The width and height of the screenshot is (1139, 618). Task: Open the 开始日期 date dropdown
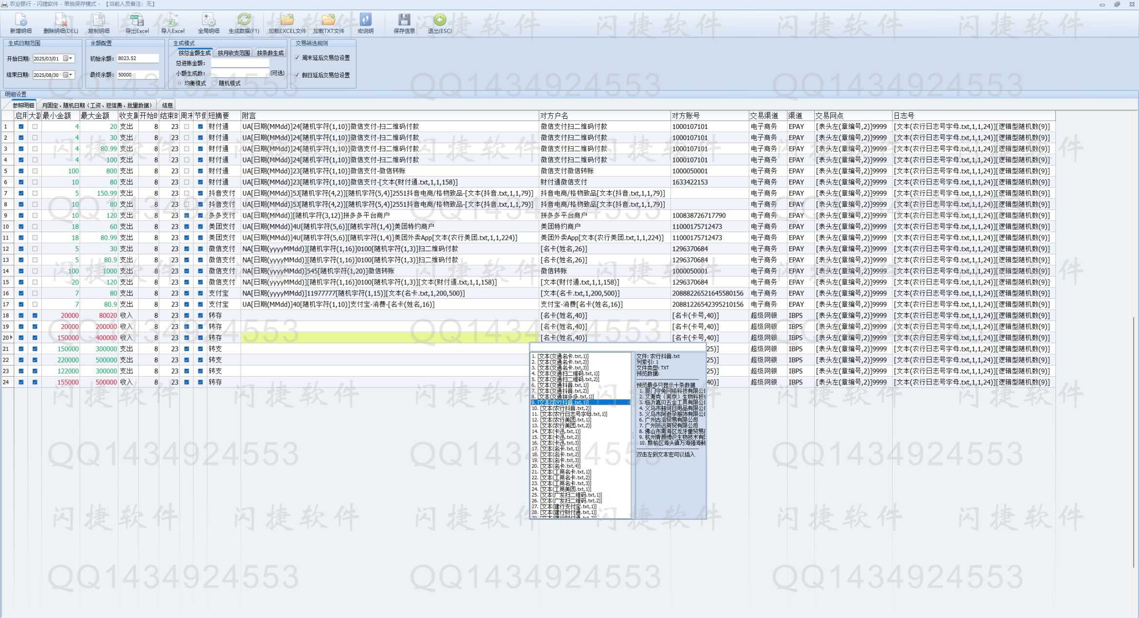71,58
